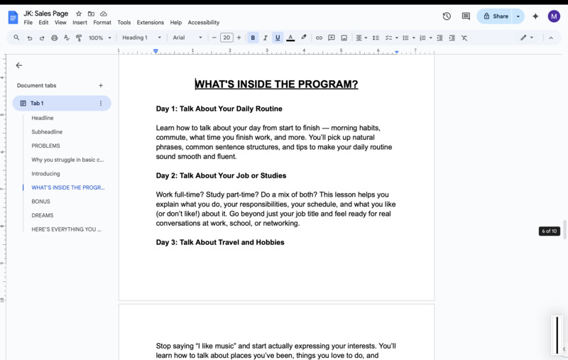Open the View menu
The height and width of the screenshot is (360, 568).
(x=60, y=23)
